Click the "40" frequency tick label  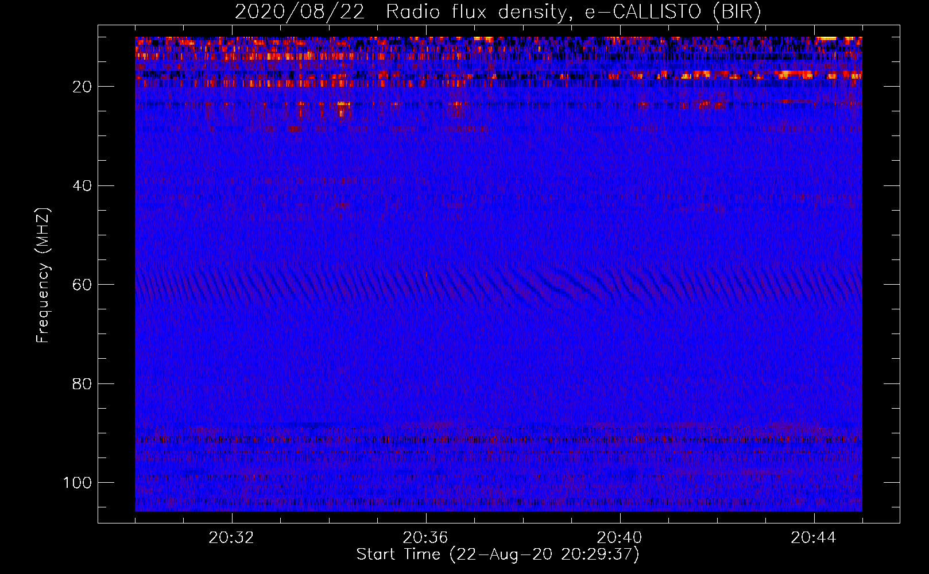click(x=83, y=186)
